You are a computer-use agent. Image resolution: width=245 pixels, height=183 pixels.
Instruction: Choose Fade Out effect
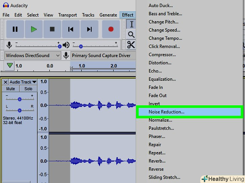pos(157,96)
